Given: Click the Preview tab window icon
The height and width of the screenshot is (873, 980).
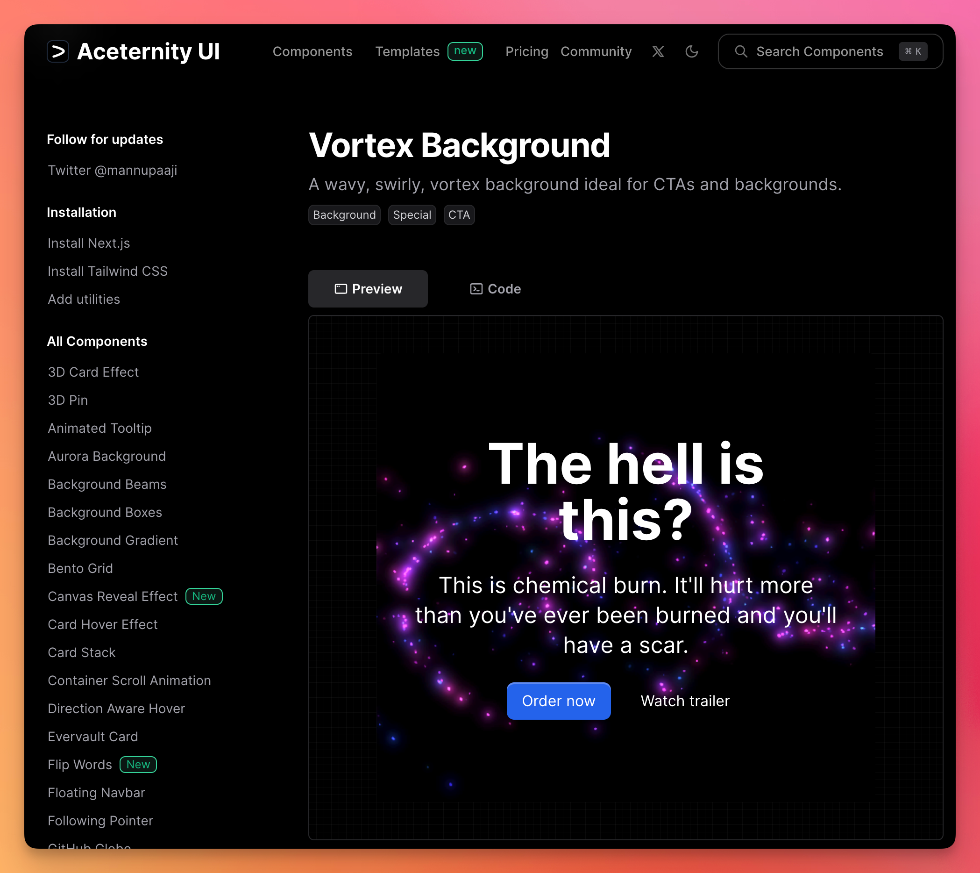Looking at the screenshot, I should (341, 289).
